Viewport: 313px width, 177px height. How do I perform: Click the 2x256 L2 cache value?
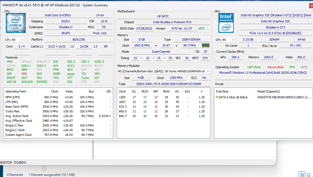(x=84, y=46)
